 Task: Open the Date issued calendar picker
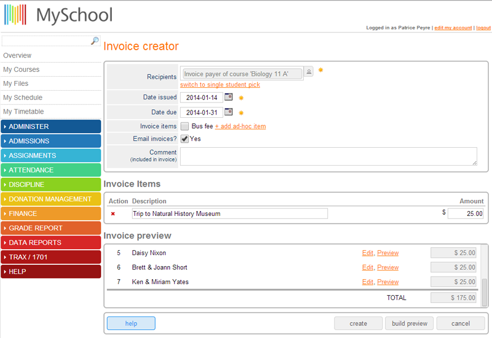(228, 97)
